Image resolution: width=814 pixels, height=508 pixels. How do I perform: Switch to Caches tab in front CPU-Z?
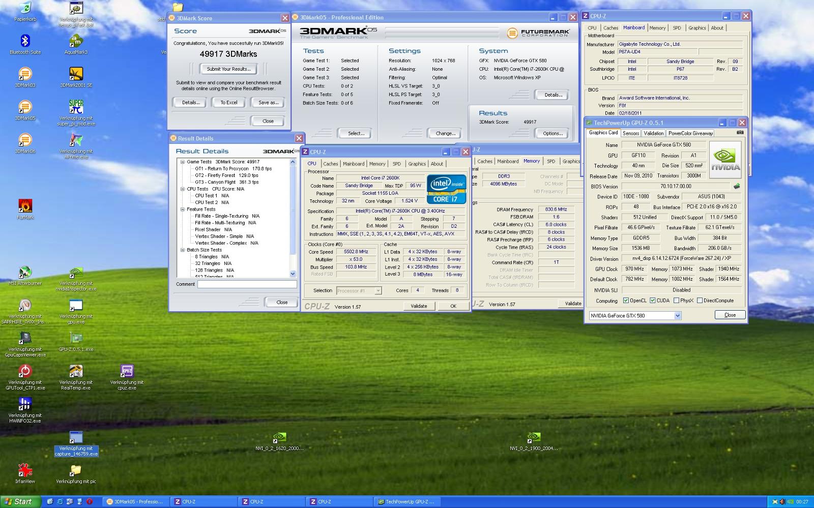(331, 164)
